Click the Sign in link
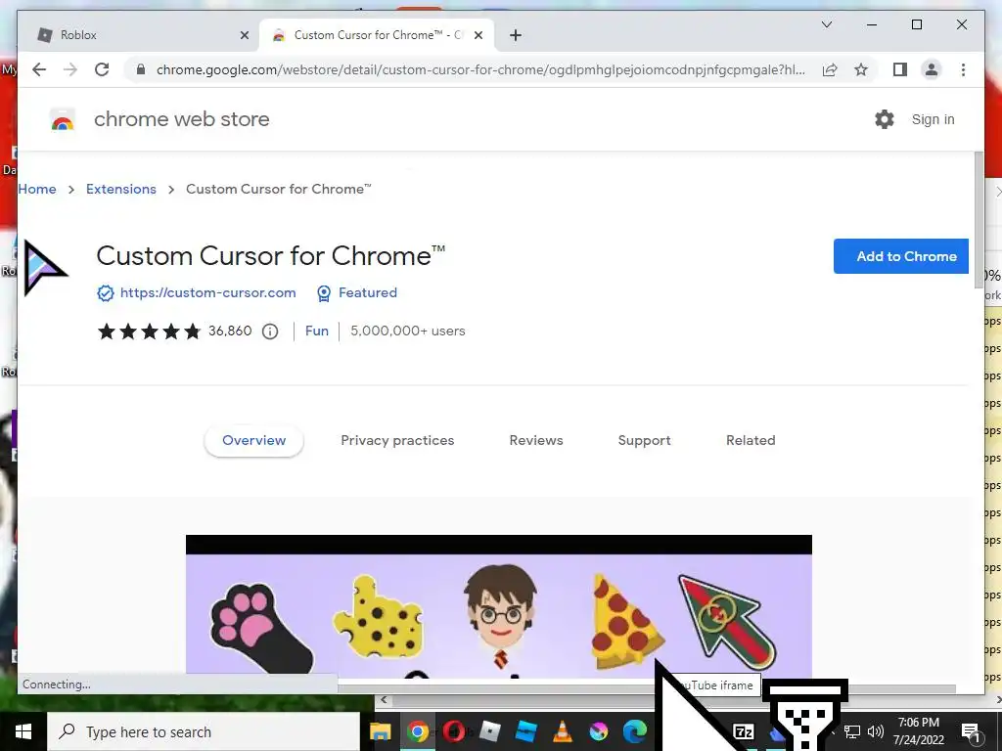Viewport: 1002px width, 751px height. click(x=933, y=119)
